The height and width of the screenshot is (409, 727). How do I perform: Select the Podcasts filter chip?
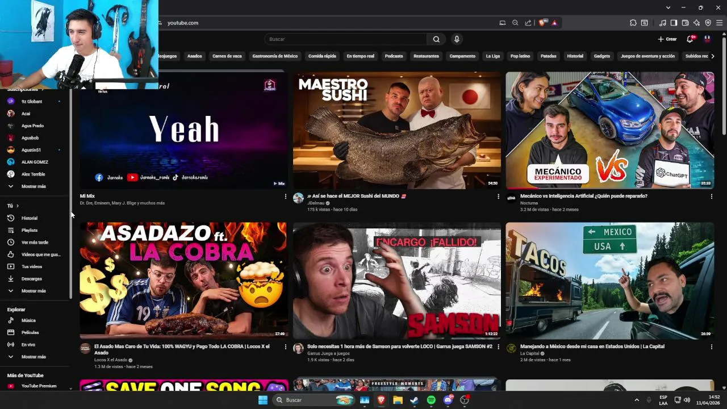pyautogui.click(x=394, y=56)
